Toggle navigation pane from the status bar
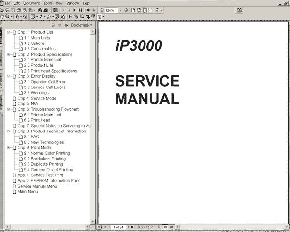 [99, 227]
